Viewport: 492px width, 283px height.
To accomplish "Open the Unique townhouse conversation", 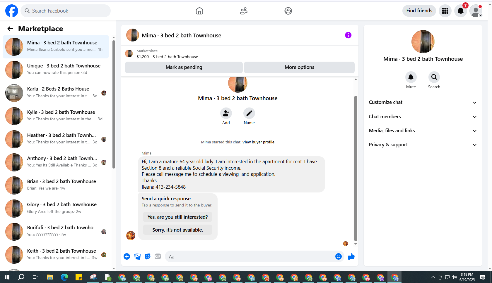I will [x=56, y=70].
